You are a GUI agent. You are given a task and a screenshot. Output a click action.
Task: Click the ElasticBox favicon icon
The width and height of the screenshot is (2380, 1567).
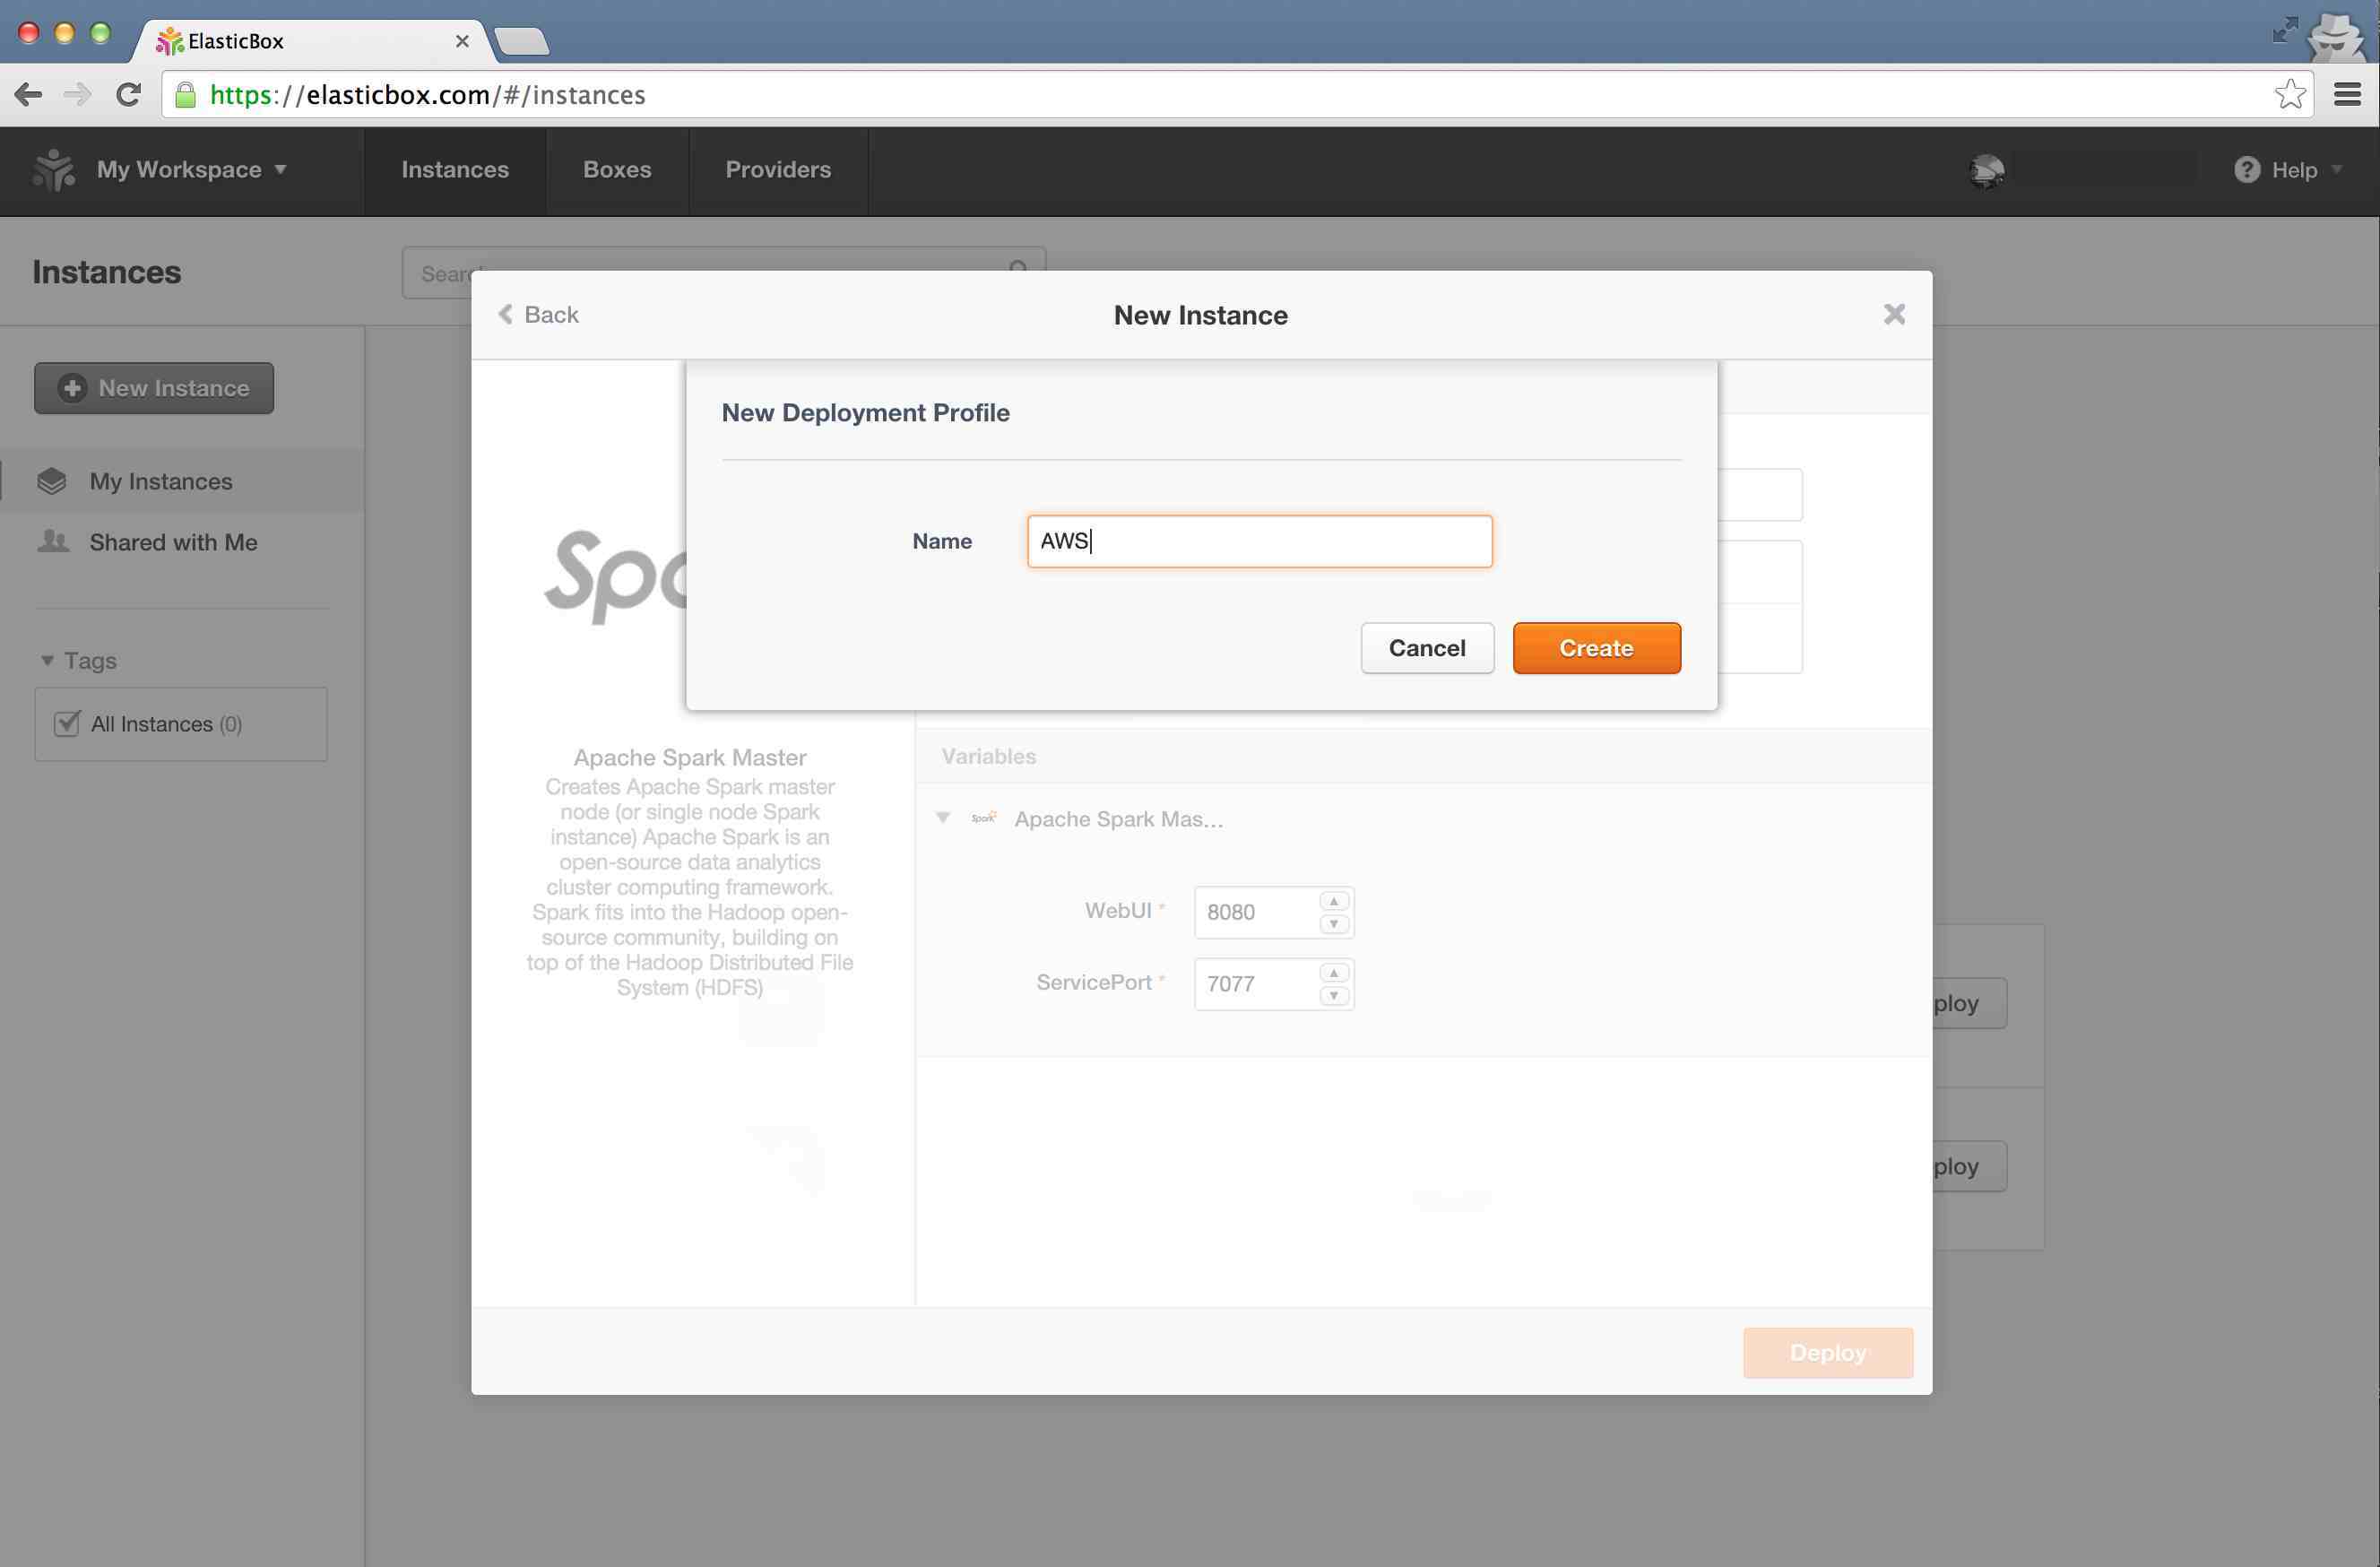pos(168,39)
